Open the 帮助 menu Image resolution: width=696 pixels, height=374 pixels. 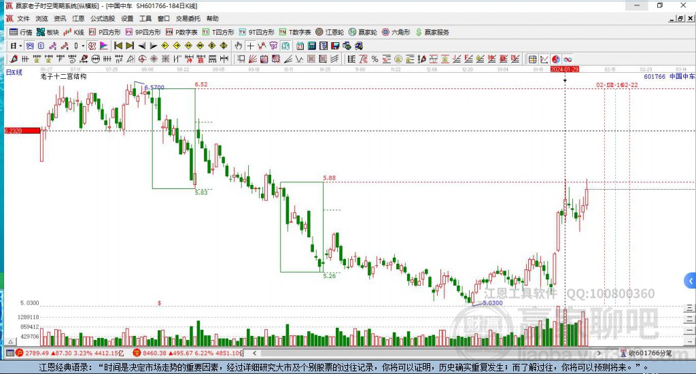tap(213, 18)
